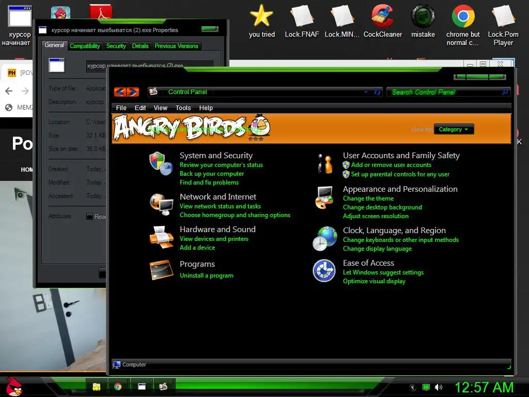Click 'Optimize visual display' link
The image size is (529, 397).
click(374, 281)
